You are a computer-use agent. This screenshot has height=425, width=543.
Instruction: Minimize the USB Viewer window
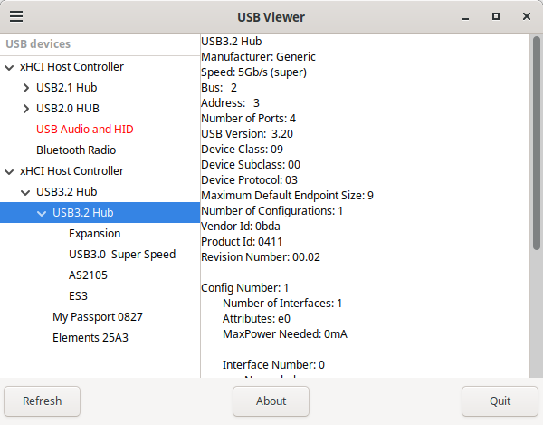coord(466,17)
